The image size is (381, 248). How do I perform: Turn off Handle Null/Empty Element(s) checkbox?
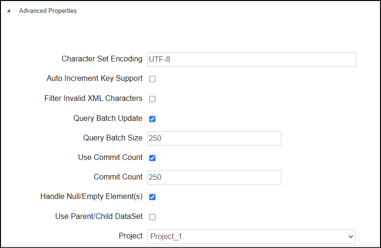point(152,197)
